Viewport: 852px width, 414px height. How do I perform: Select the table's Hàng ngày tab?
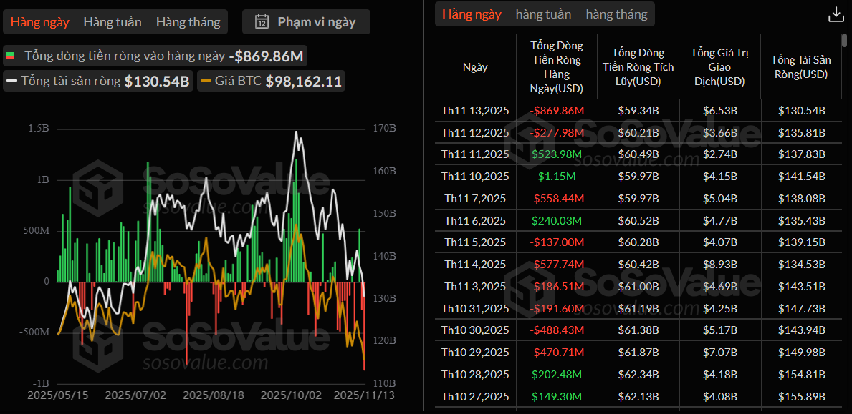(472, 14)
